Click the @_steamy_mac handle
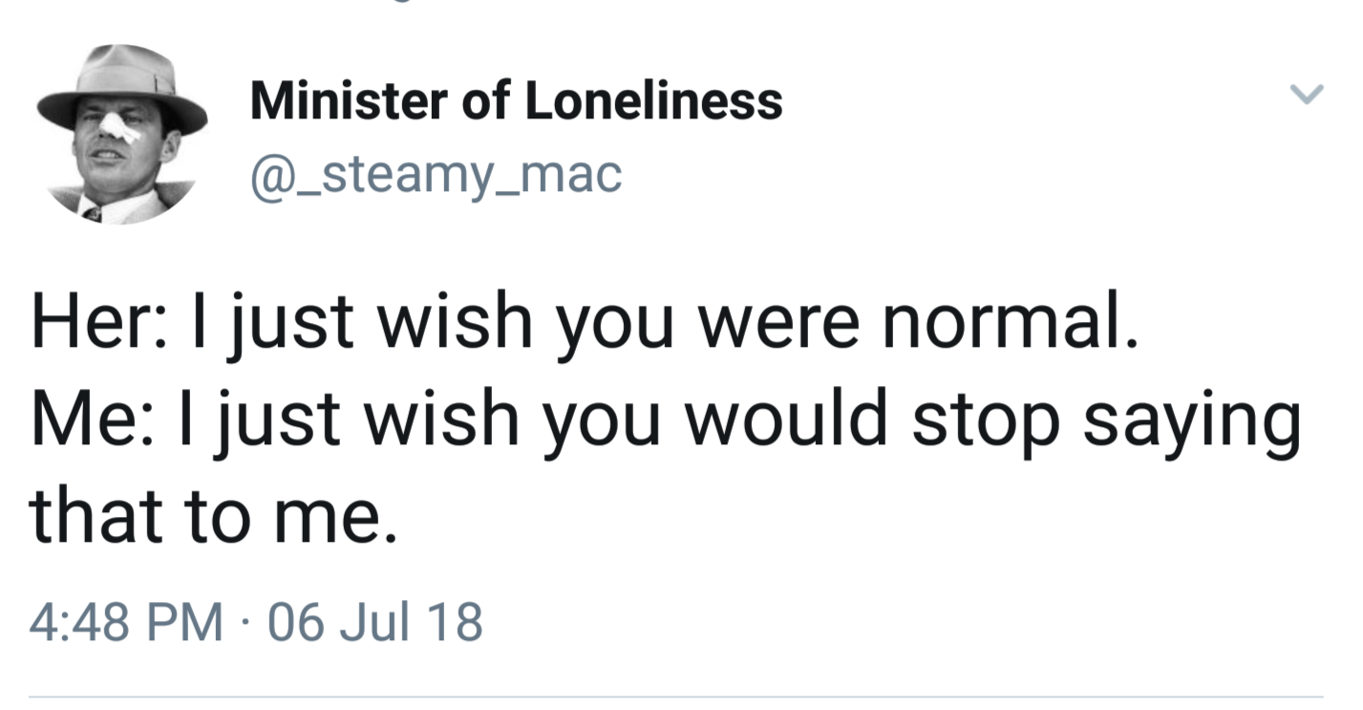 (436, 174)
